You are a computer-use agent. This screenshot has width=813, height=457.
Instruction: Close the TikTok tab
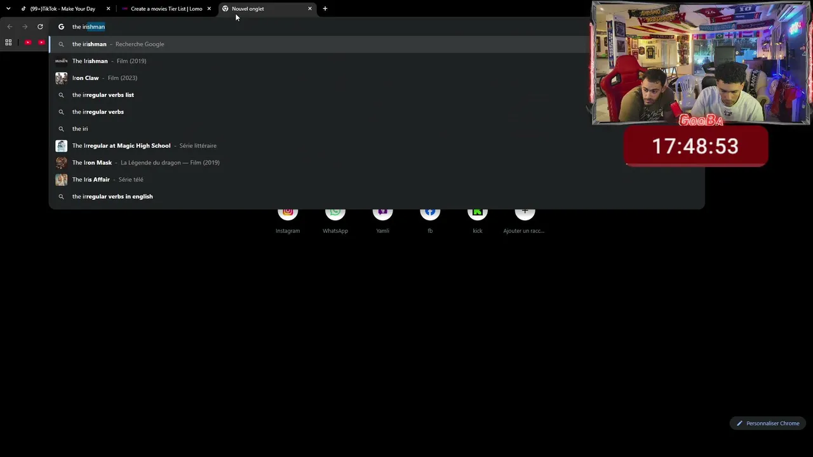click(109, 9)
